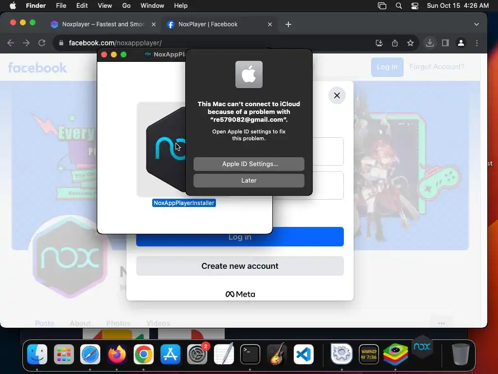Focus the facebook.com address bar
Screen dimensions: 498x374
pyautogui.click(x=216, y=43)
